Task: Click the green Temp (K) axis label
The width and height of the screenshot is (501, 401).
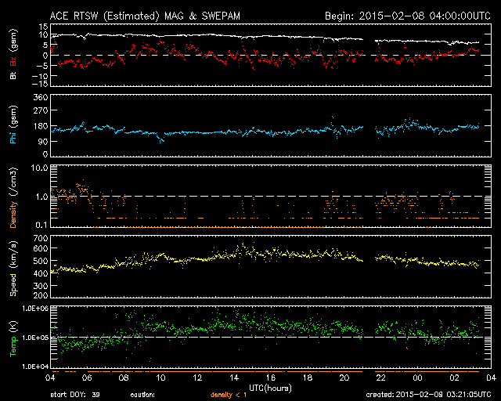Action: (13, 338)
